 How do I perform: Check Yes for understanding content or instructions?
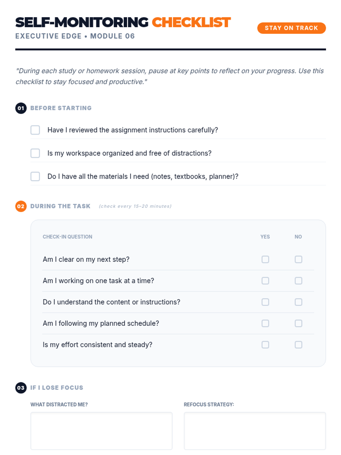[x=265, y=302]
